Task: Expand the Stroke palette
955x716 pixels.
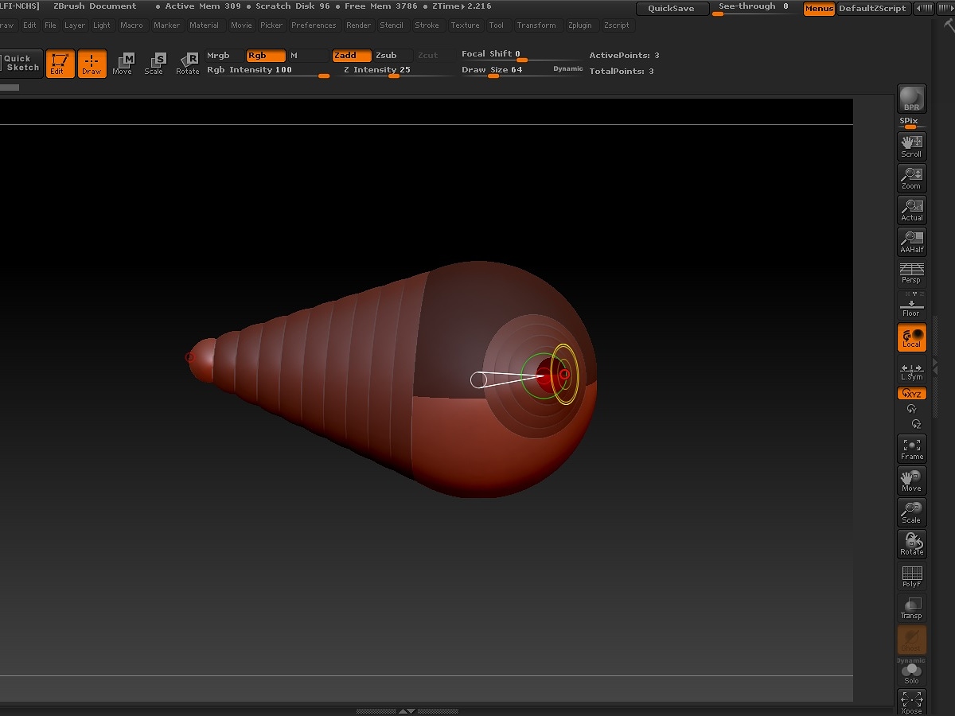Action: (427, 25)
